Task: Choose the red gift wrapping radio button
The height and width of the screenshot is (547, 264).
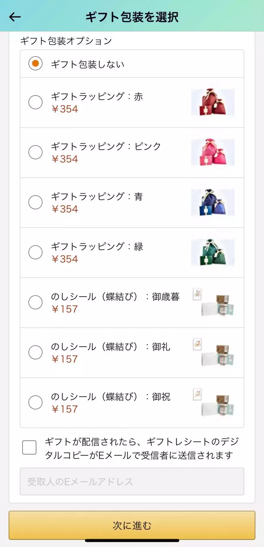Action: click(36, 102)
